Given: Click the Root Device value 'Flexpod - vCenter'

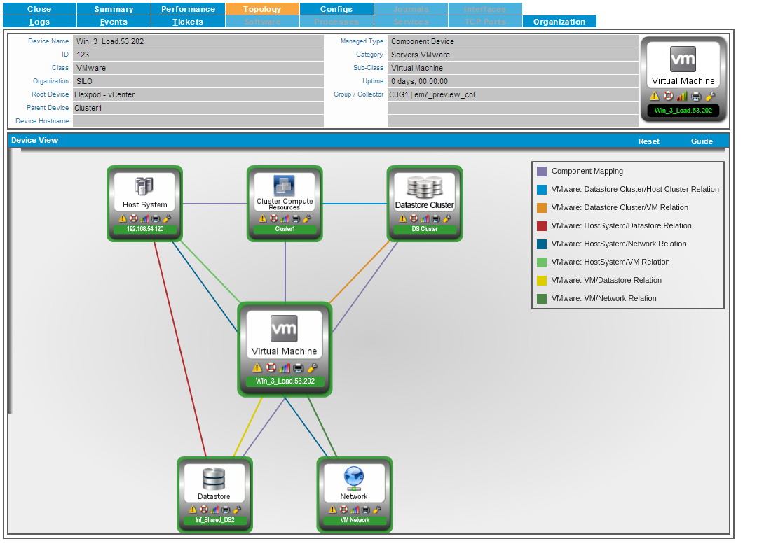Looking at the screenshot, I should [x=104, y=94].
